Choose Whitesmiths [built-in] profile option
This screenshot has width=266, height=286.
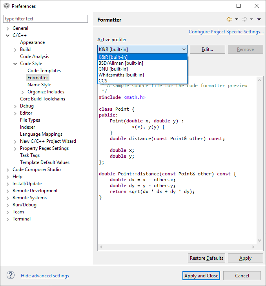tap(142, 75)
